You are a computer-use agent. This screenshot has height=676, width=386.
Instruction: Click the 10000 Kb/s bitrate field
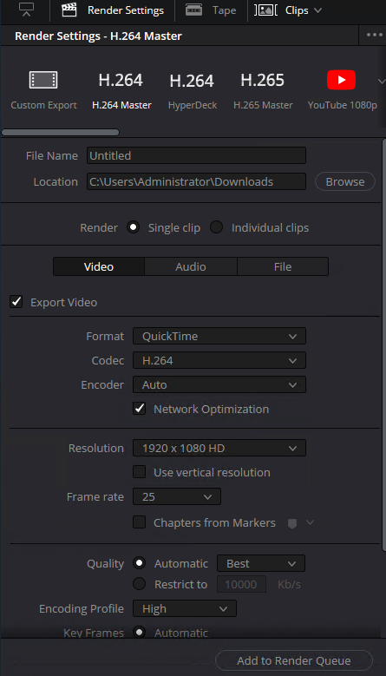pyautogui.click(x=241, y=584)
